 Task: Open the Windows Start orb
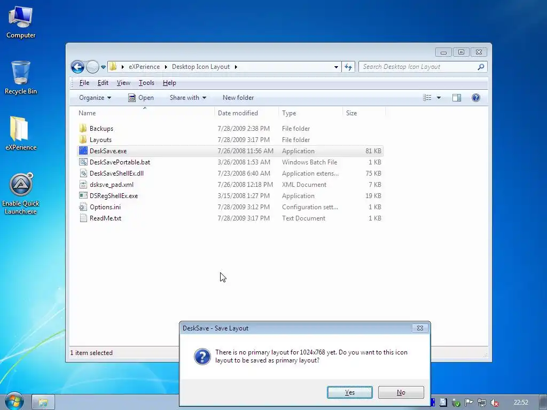click(x=14, y=401)
